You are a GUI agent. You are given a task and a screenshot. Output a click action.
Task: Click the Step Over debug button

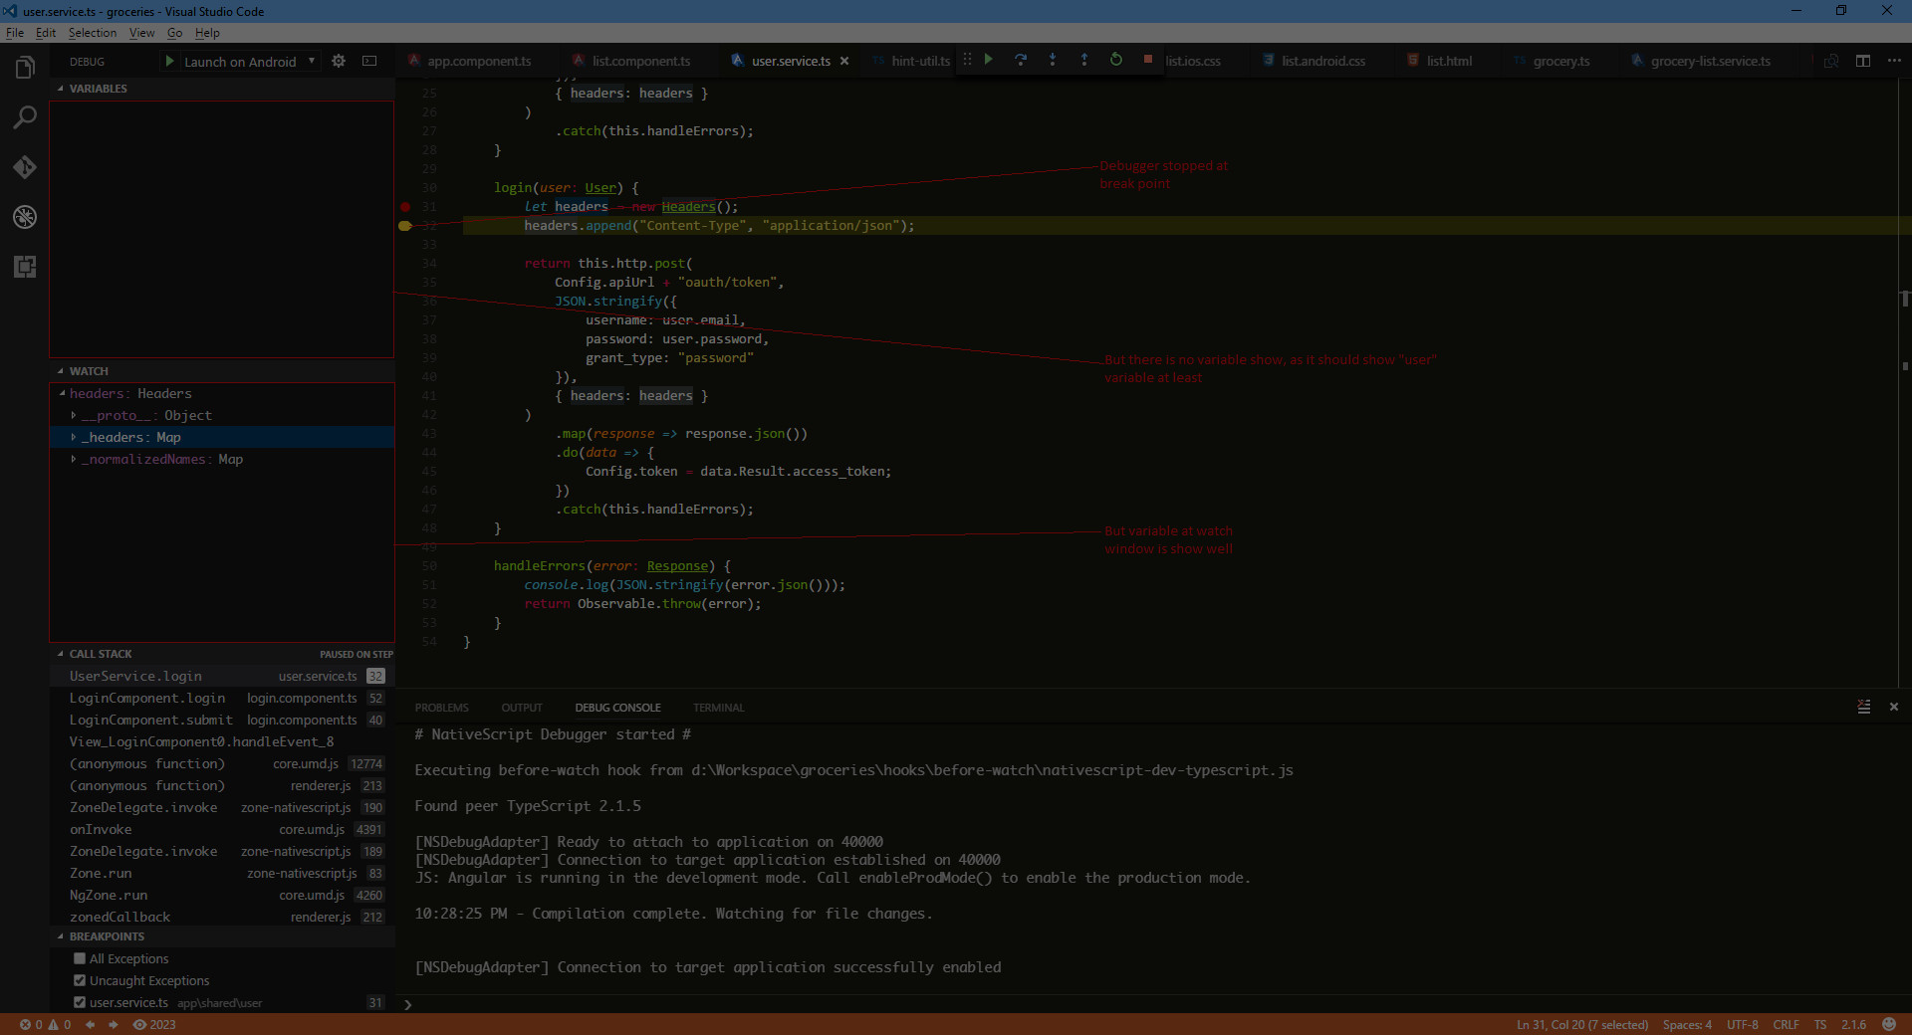tap(1021, 60)
